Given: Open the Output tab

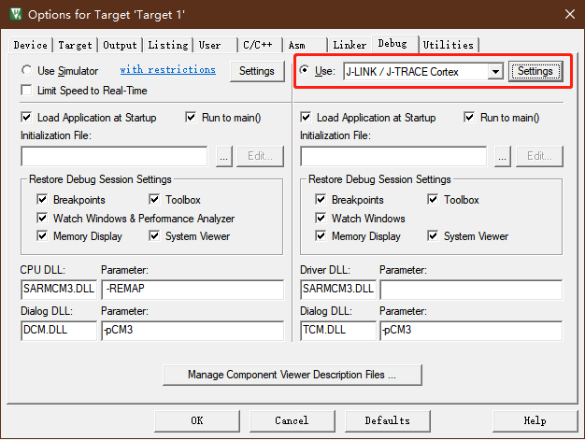Looking at the screenshot, I should tap(120, 45).
